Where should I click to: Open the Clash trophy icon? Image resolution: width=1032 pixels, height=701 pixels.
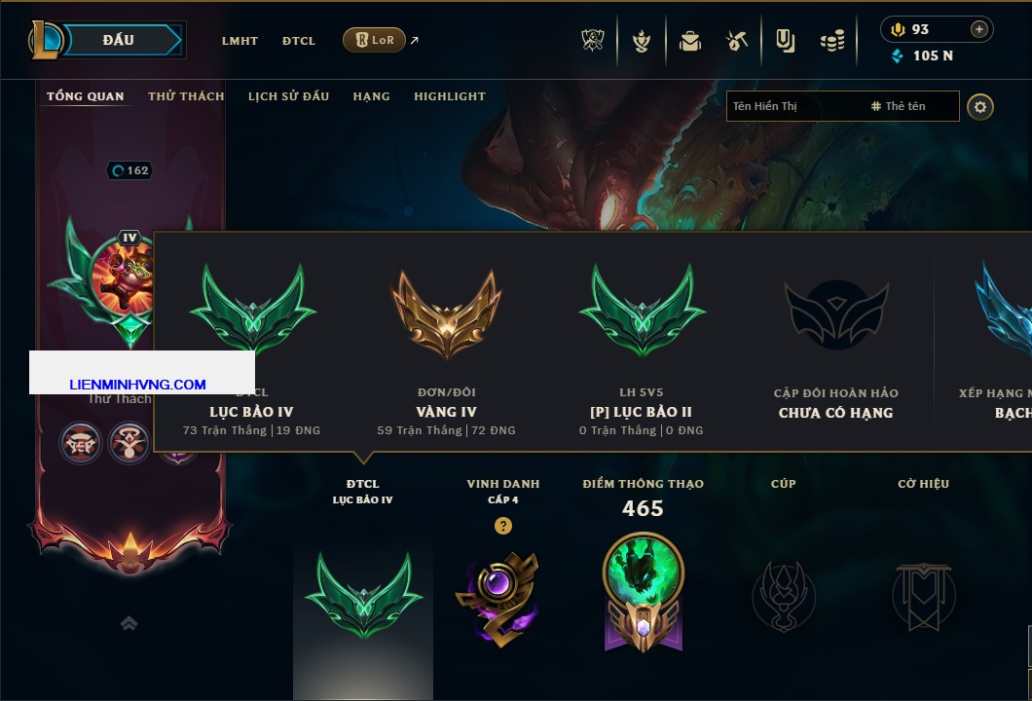click(593, 41)
